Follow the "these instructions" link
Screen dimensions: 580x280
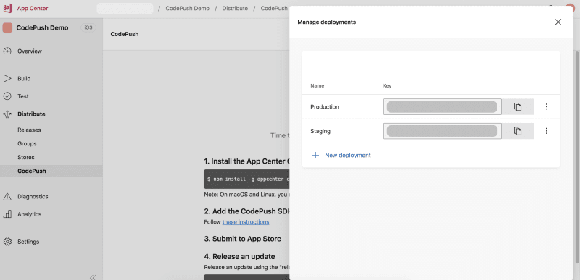click(246, 222)
